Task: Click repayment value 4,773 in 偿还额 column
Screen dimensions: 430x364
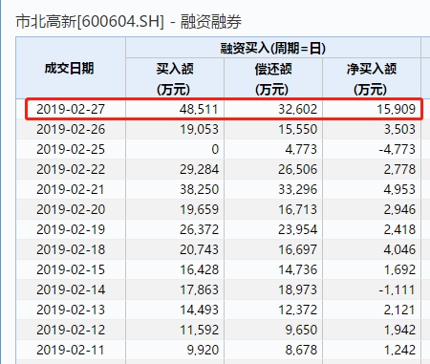Action: [301, 149]
